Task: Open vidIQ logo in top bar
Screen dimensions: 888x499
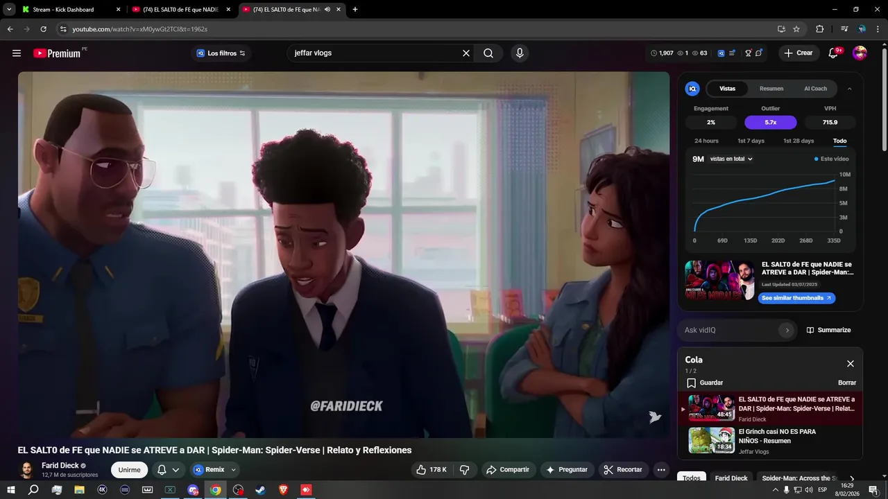Action: [721, 53]
